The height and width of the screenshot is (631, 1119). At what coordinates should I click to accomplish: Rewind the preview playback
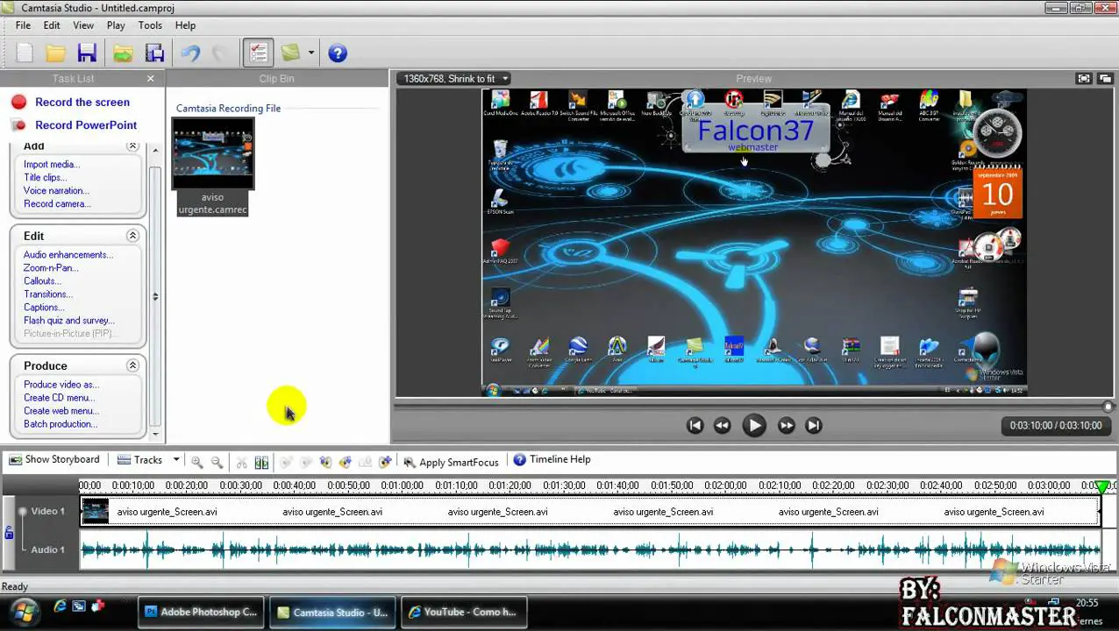pyautogui.click(x=722, y=425)
